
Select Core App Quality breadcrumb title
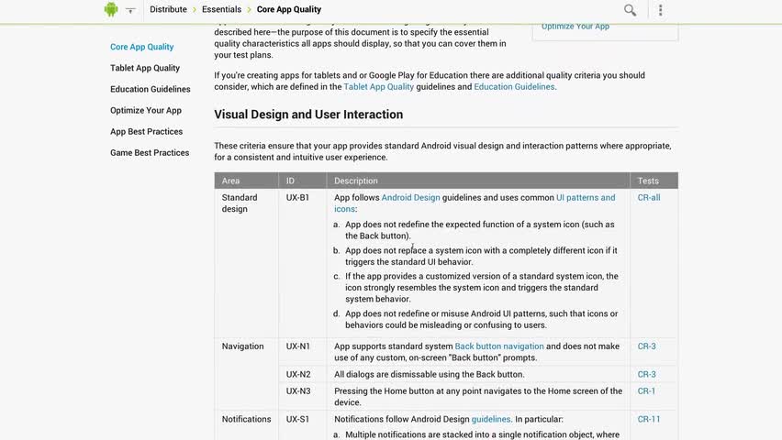[x=289, y=9]
